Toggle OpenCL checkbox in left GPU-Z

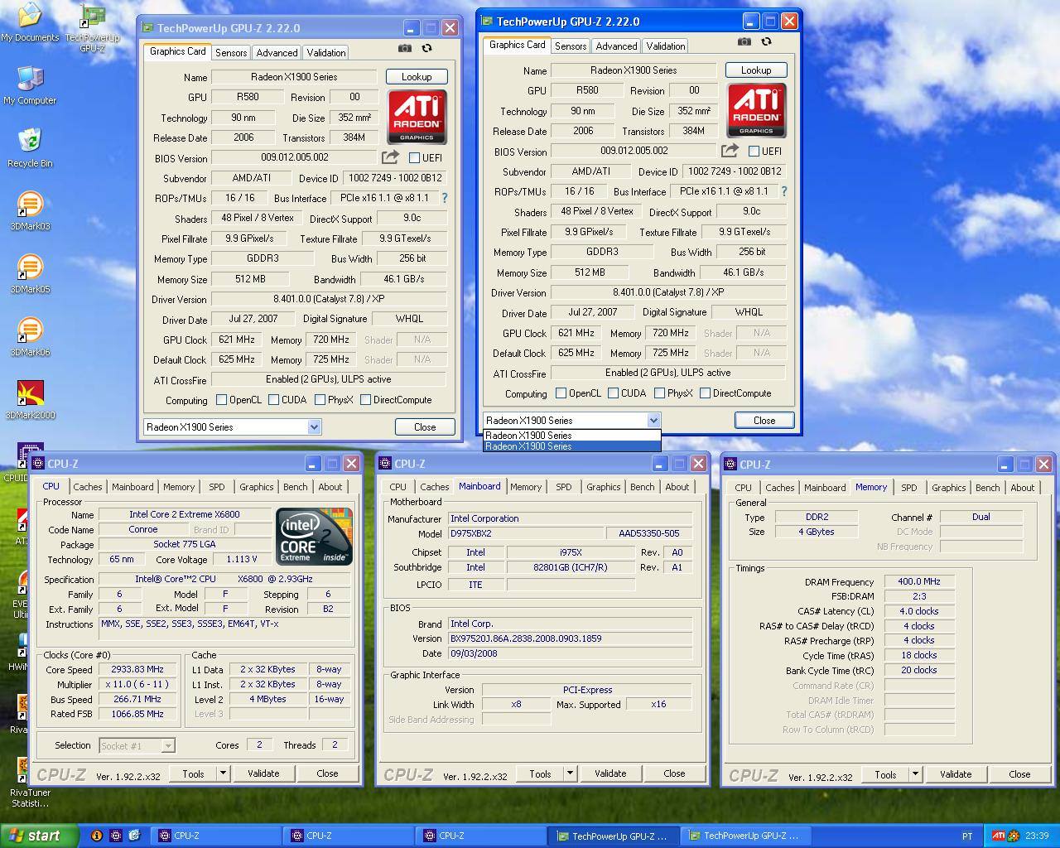pos(221,400)
